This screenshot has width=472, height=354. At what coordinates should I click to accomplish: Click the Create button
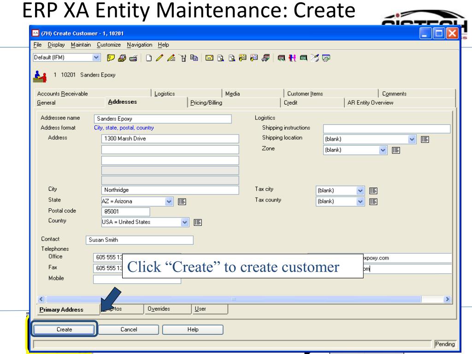pyautogui.click(x=64, y=330)
